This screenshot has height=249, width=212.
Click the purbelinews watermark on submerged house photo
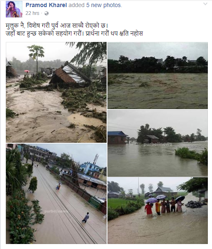coord(158,144)
